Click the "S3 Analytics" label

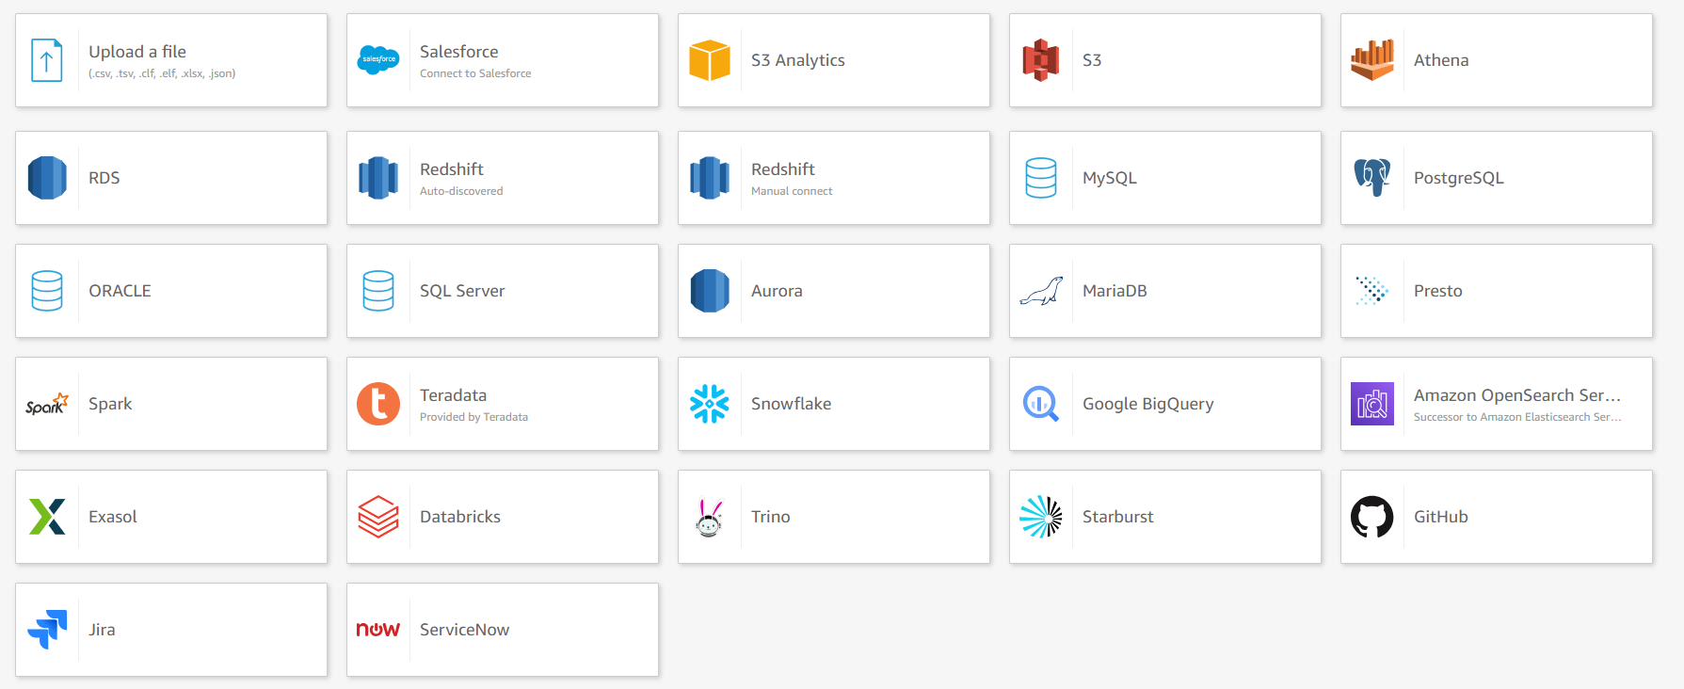pos(798,60)
